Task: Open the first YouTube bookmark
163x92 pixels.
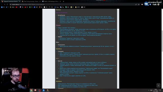Action: tap(17, 7)
